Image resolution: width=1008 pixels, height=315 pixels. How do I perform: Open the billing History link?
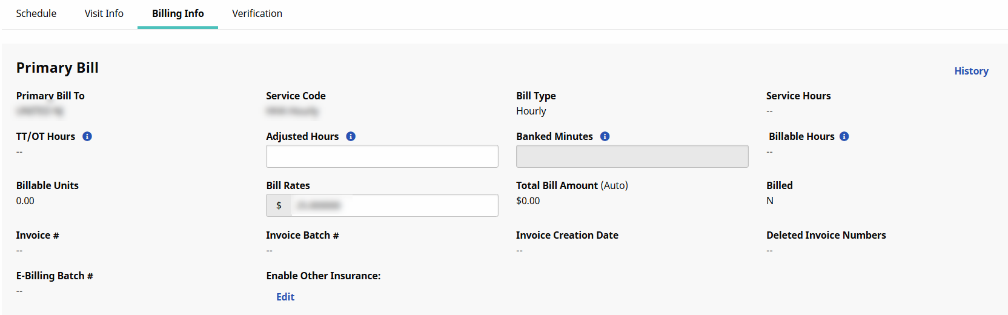coord(971,71)
